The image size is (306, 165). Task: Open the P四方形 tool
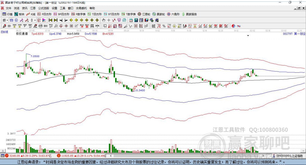(x=45, y=14)
